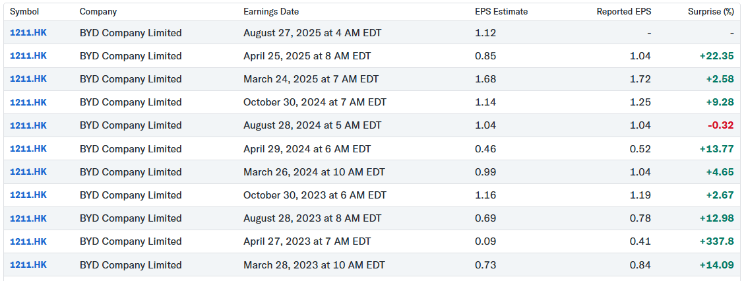Click the EPS Estimate column header

coord(501,12)
